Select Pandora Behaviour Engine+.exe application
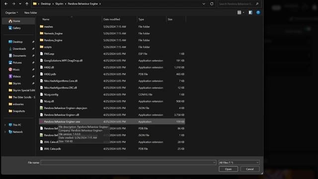 coord(112,121)
